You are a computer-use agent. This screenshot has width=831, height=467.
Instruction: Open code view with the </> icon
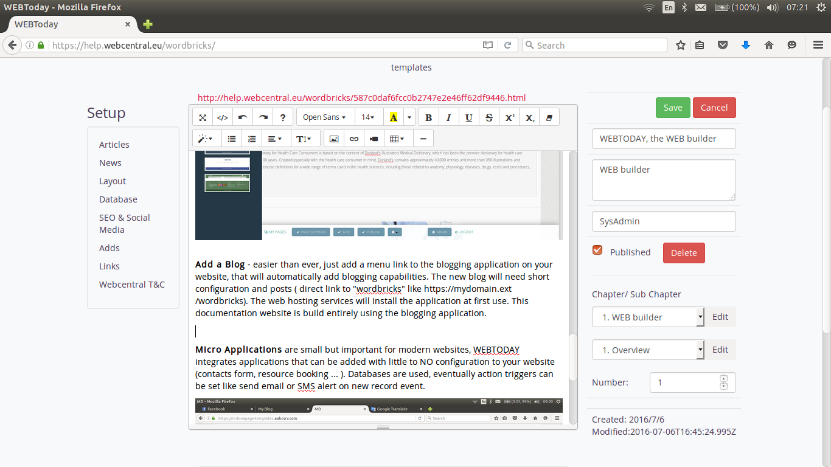[x=223, y=117]
